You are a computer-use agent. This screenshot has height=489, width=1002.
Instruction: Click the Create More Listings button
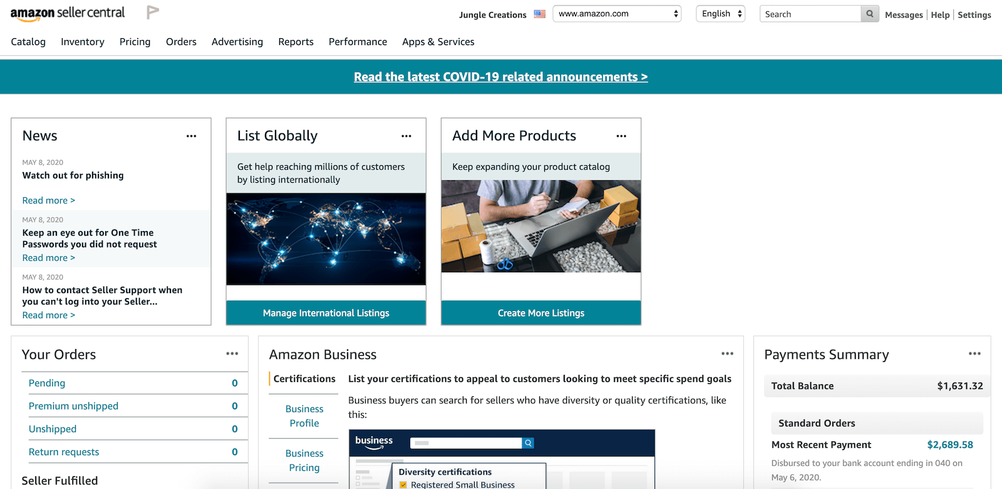[x=541, y=313]
